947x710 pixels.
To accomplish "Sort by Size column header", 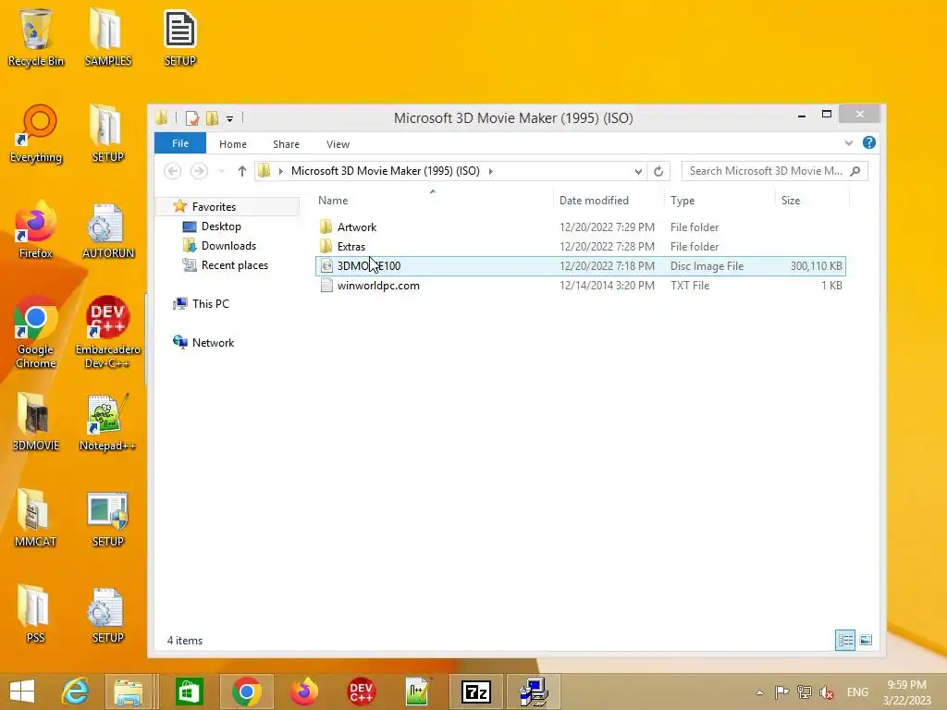I will (x=812, y=201).
